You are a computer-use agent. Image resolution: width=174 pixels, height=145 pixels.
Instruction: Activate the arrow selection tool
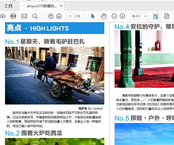[93, 16]
